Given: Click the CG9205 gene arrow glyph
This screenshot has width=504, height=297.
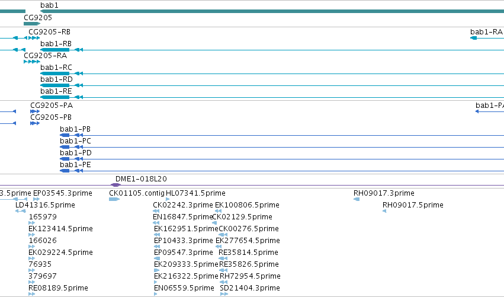Looking at the screenshot, I should (x=32, y=24).
